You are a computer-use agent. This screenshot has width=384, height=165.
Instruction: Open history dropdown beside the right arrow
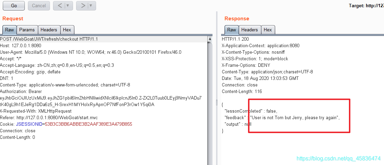[x=92, y=6]
